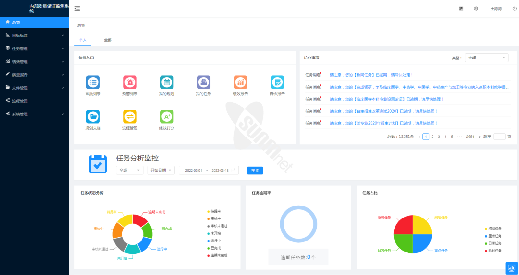Click the 绩效打分 A+ icon
The width and height of the screenshot is (519, 275).
pos(167,116)
